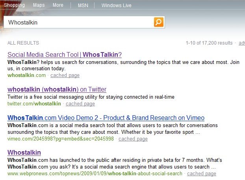Open the 'Whostalkin' webpronews result title
This screenshot has height=180, width=245.
pos(24,152)
